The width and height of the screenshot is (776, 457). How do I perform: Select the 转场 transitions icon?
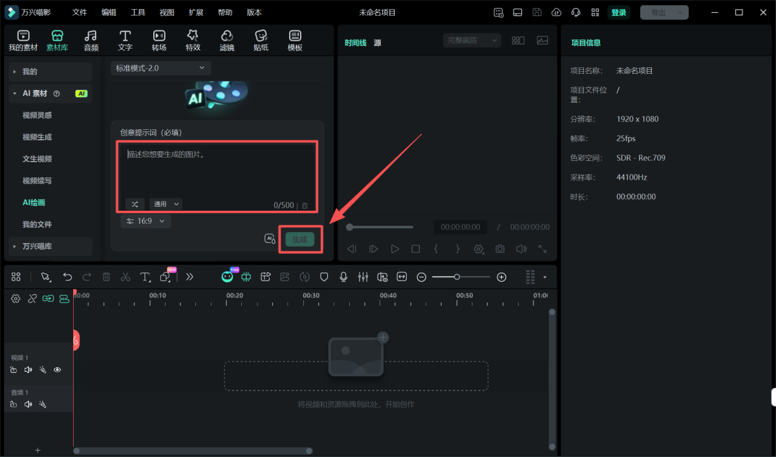(x=159, y=40)
